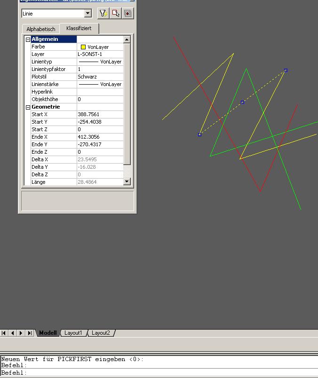Click the next layout tab arrow

point(21,333)
